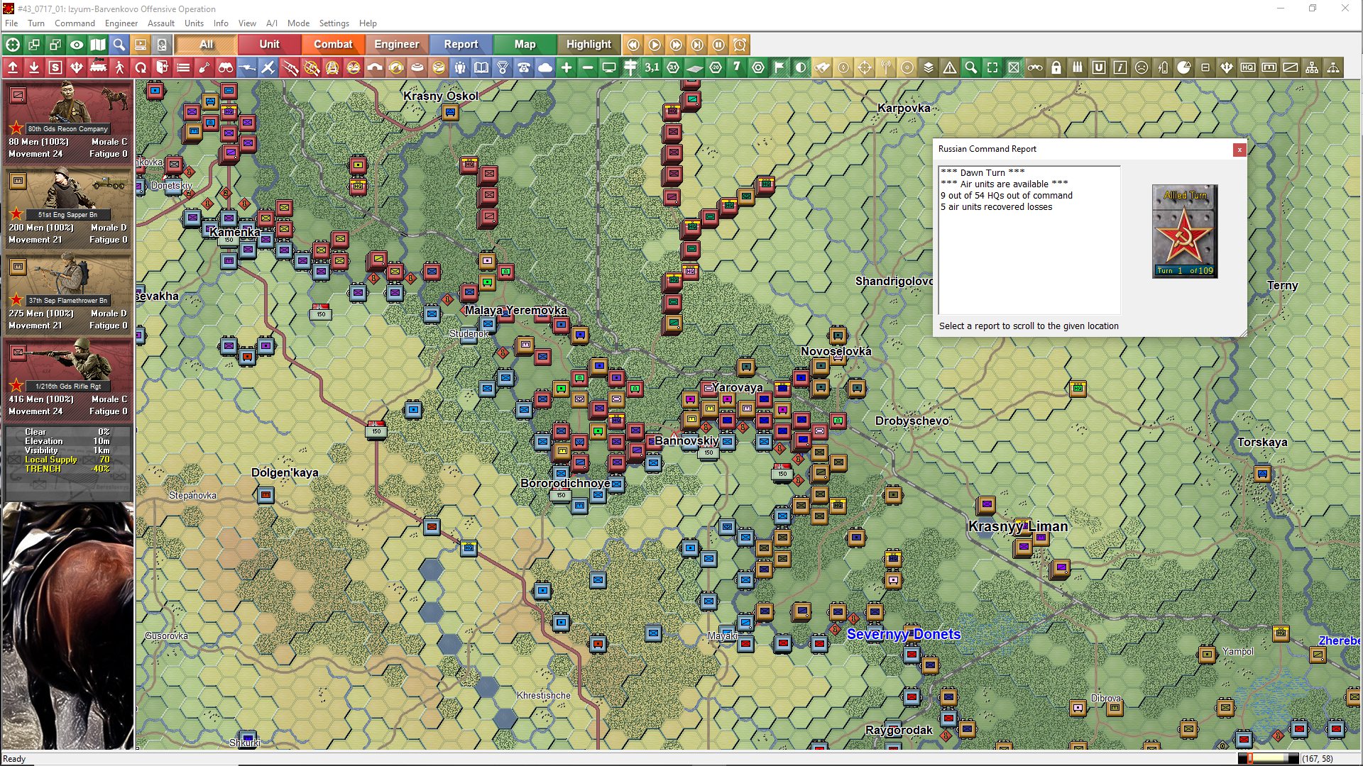The image size is (1363, 766).
Task: Expand the Settings menu
Action: [x=334, y=23]
